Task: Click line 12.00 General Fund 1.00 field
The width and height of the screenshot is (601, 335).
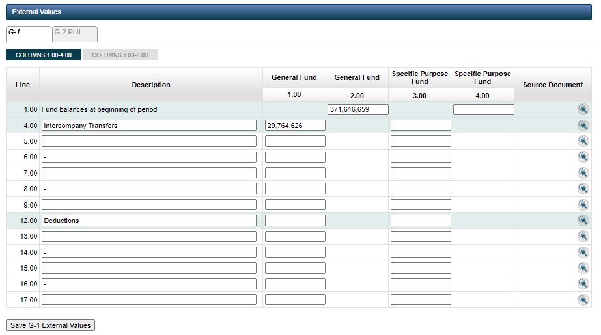Action: (x=295, y=221)
